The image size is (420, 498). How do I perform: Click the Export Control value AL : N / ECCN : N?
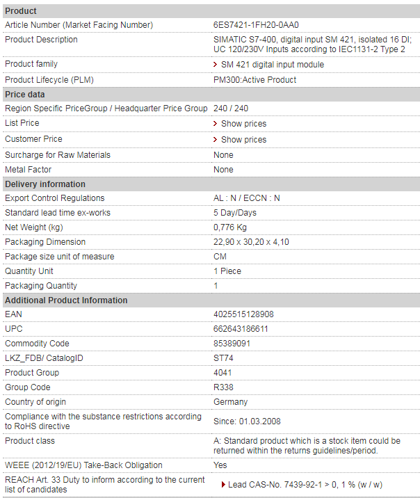coord(247,198)
